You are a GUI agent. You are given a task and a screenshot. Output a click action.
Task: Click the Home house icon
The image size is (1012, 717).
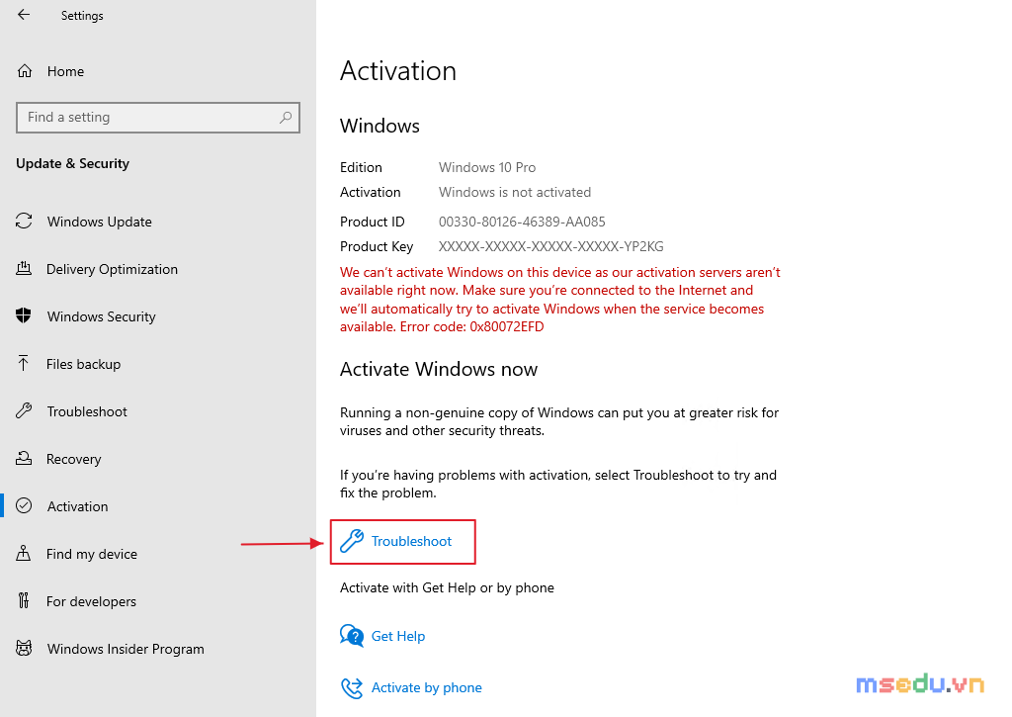click(x=25, y=71)
